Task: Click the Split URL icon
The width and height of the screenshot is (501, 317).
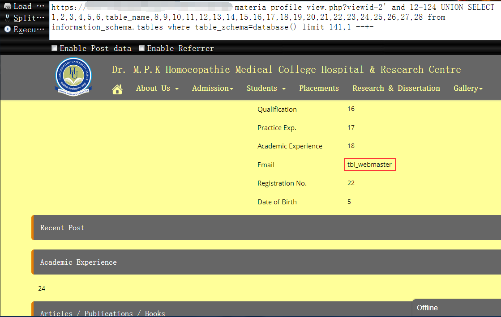Action: click(x=7, y=18)
